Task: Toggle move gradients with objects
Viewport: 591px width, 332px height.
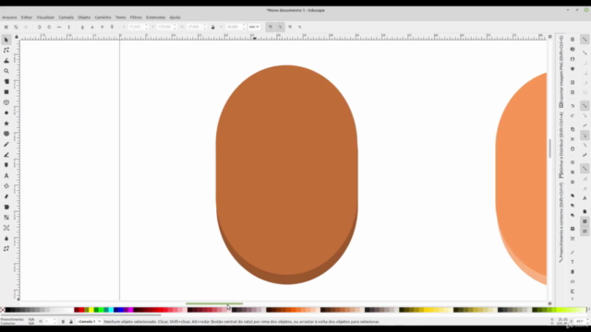Action: pyautogui.click(x=290, y=27)
